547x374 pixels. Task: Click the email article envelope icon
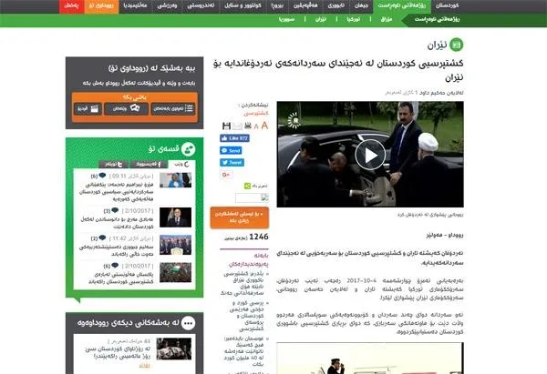point(237,126)
